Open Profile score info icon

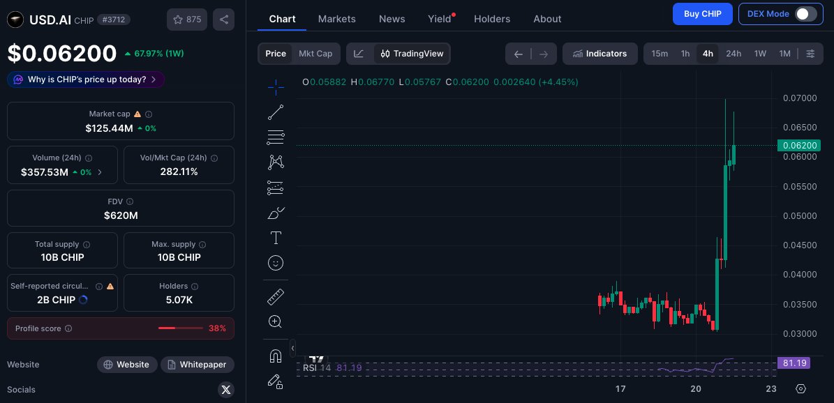(x=68, y=328)
